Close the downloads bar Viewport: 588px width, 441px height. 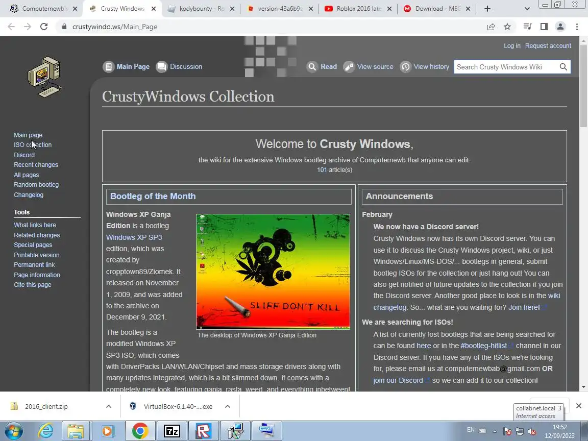[579, 406]
